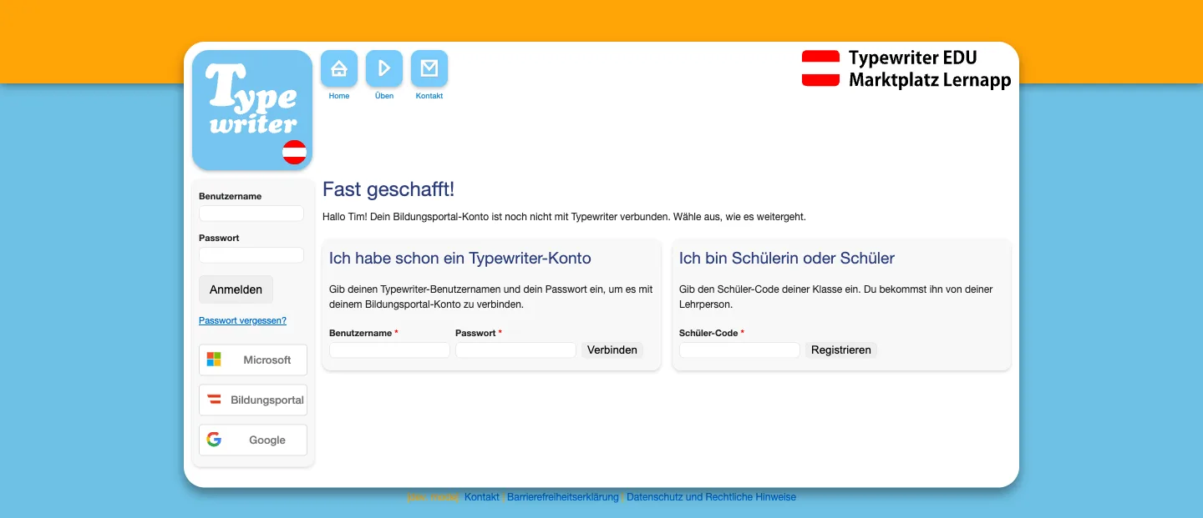The image size is (1203, 518).
Task: Click the Fast geschafft! heading
Action: (388, 189)
